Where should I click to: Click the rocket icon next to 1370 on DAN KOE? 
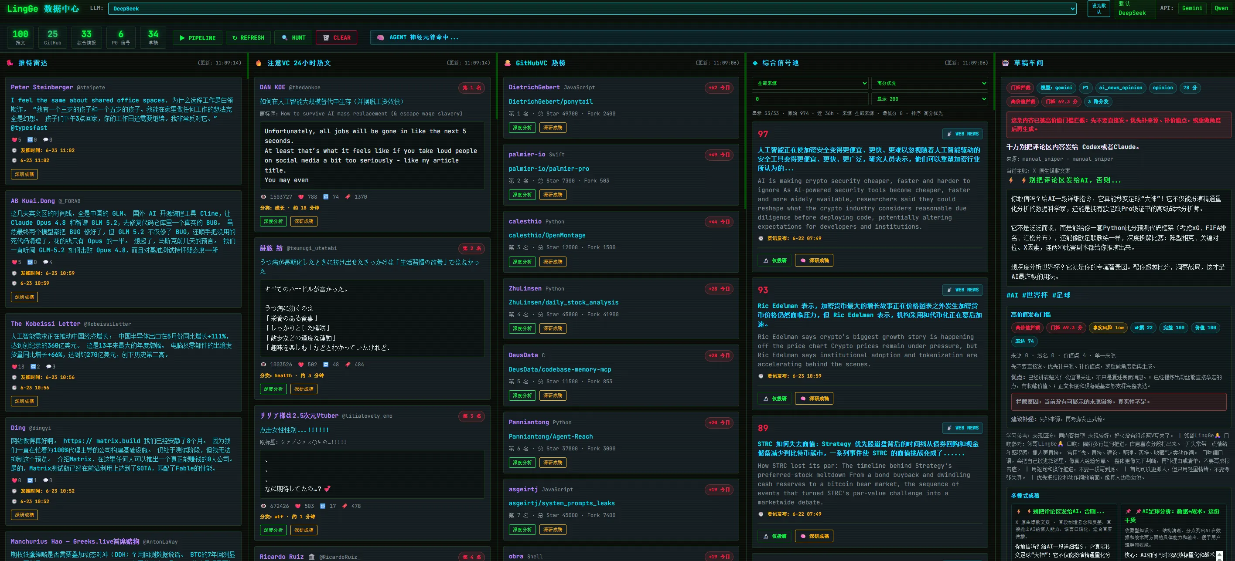[x=348, y=197]
